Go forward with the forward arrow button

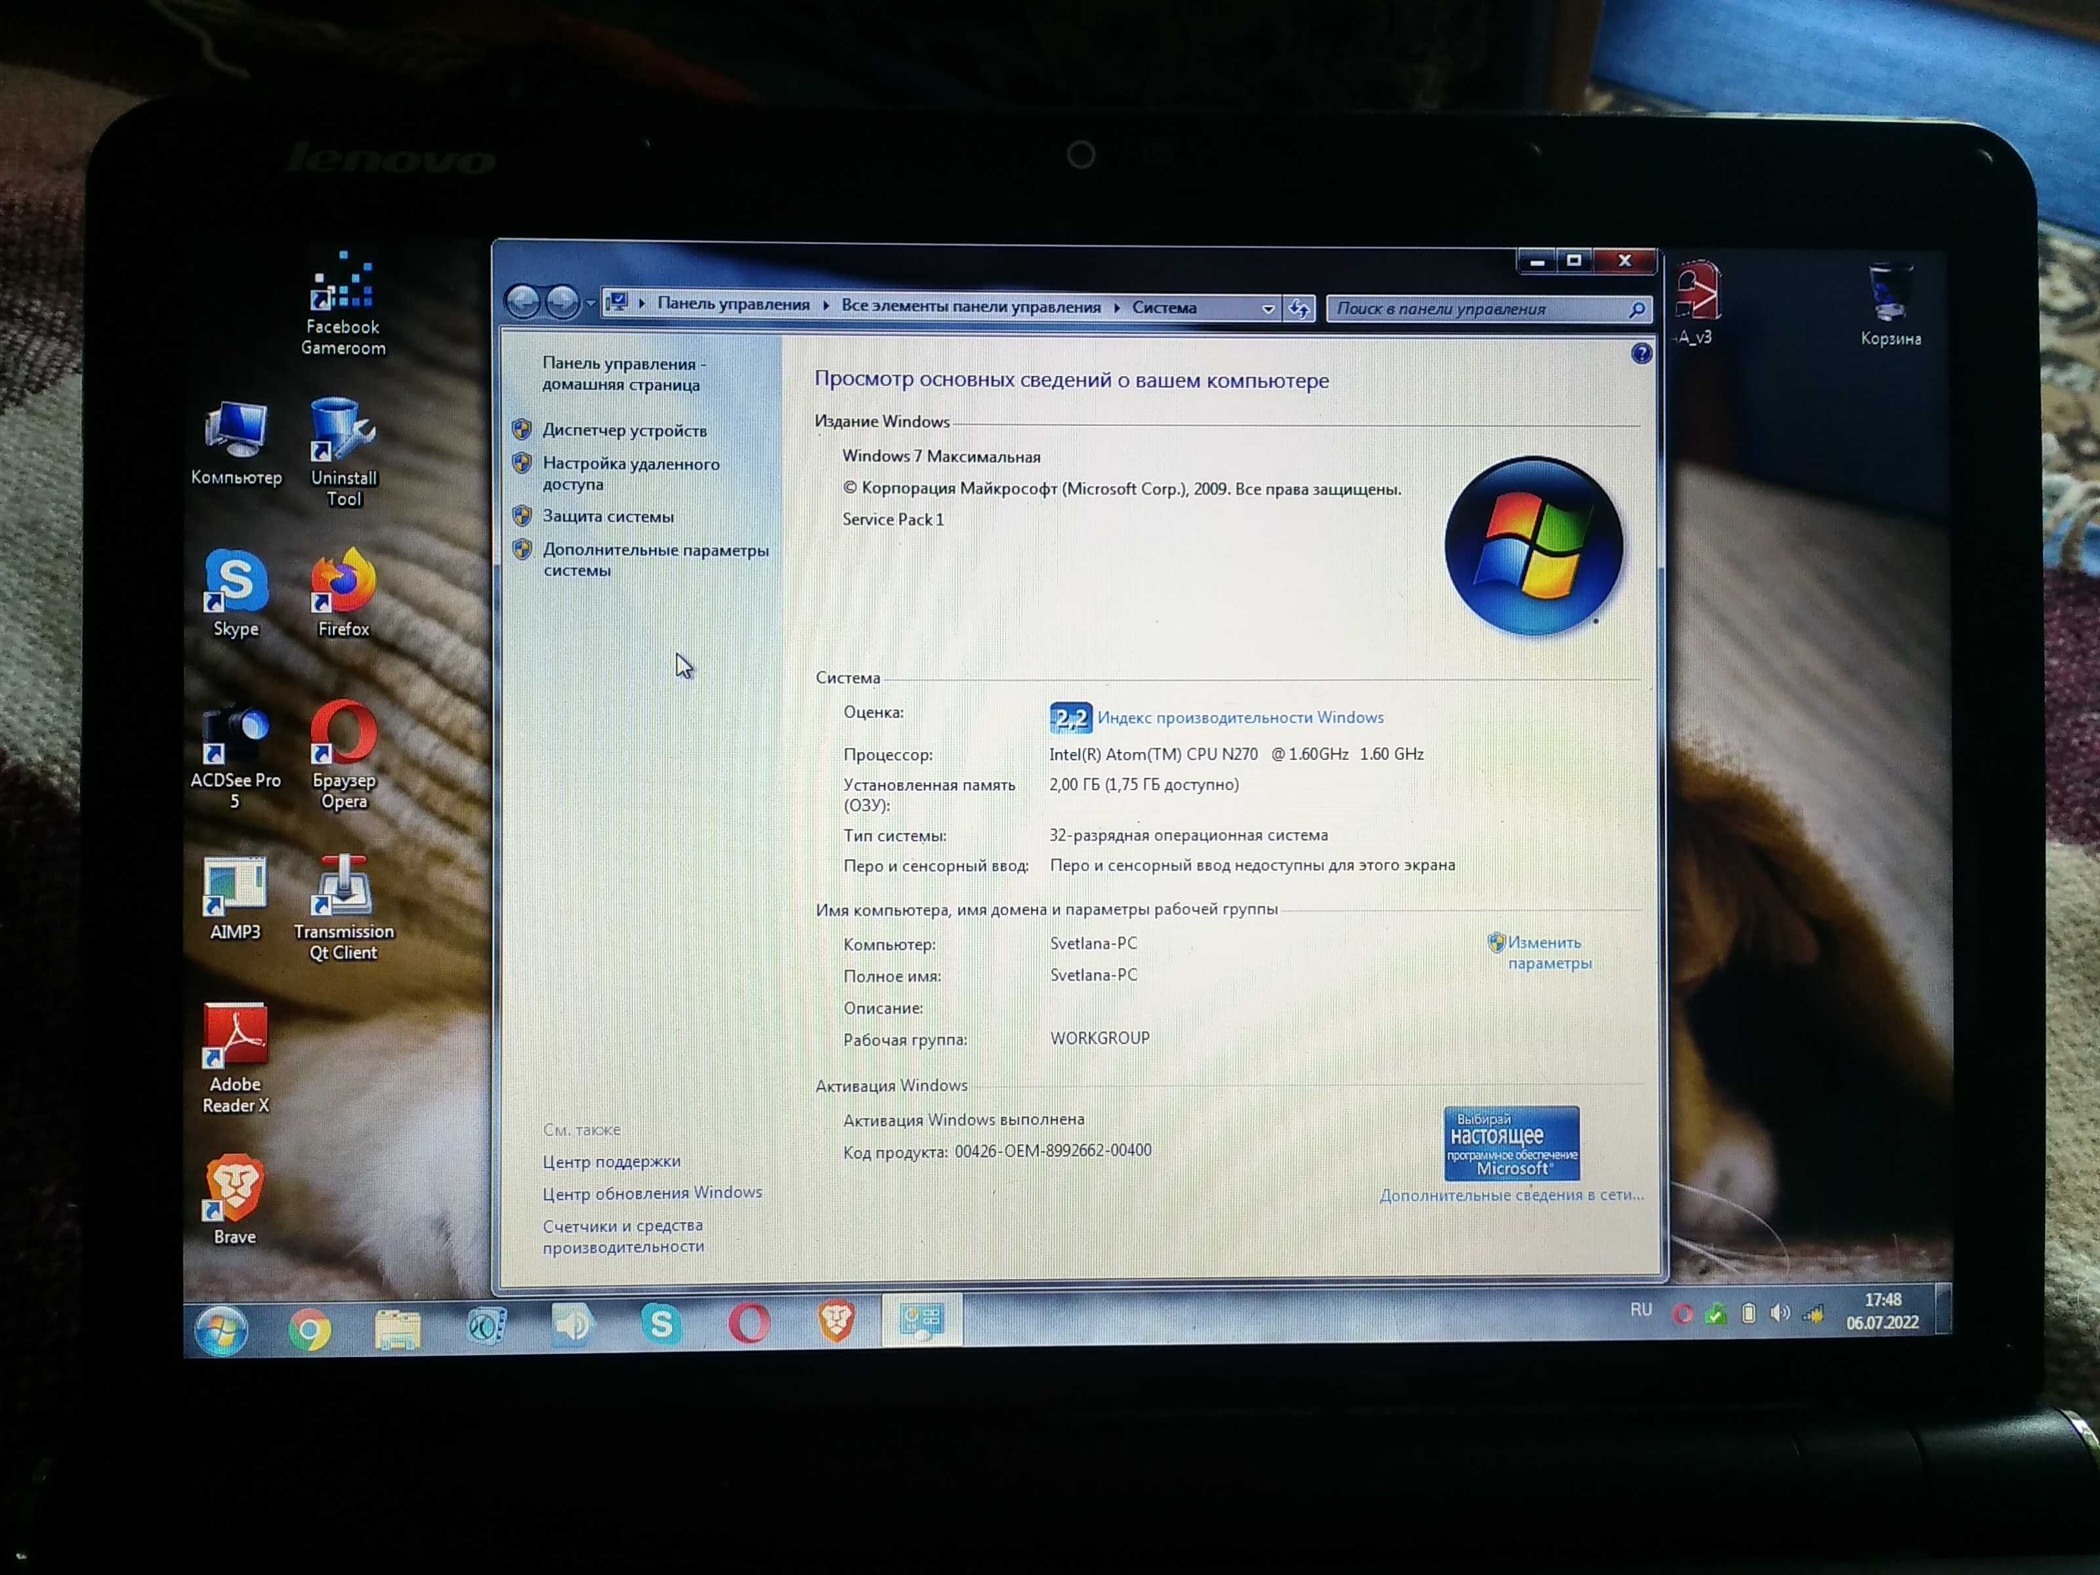[x=562, y=303]
